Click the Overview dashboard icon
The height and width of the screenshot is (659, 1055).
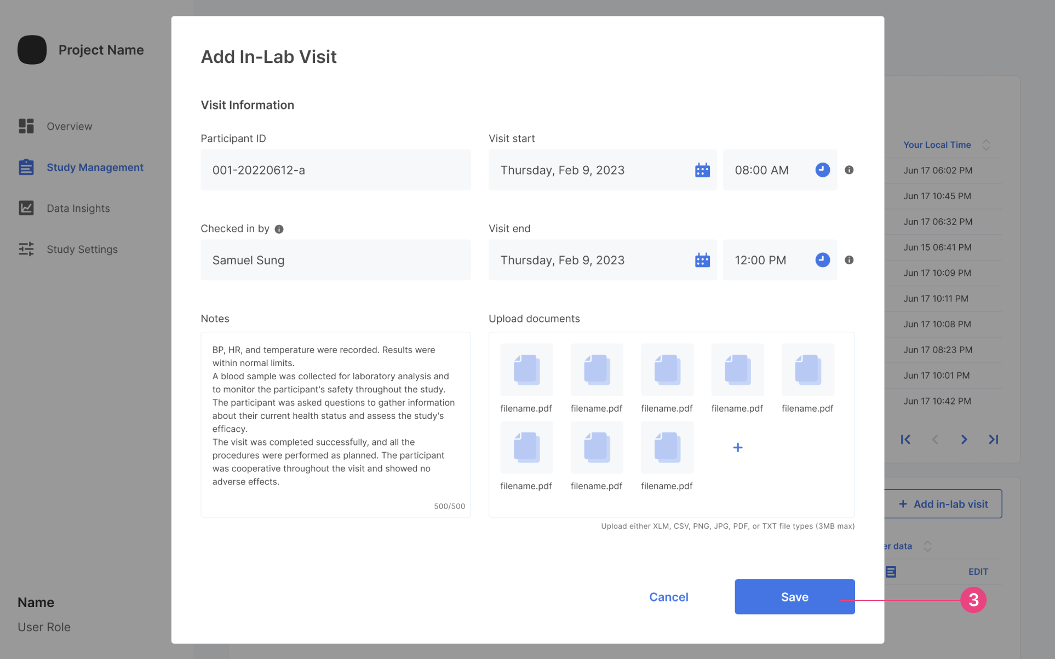click(x=26, y=126)
